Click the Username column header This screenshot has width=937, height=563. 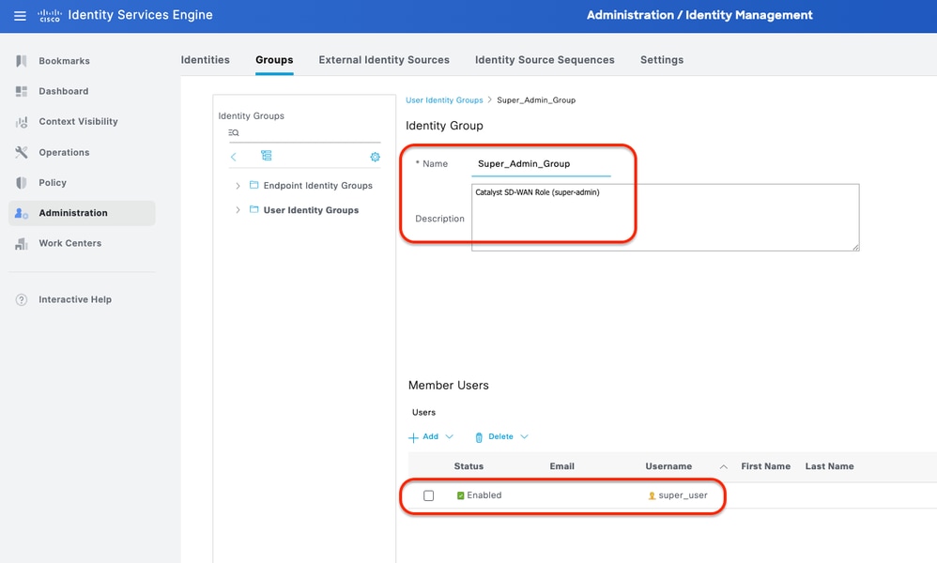(668, 466)
